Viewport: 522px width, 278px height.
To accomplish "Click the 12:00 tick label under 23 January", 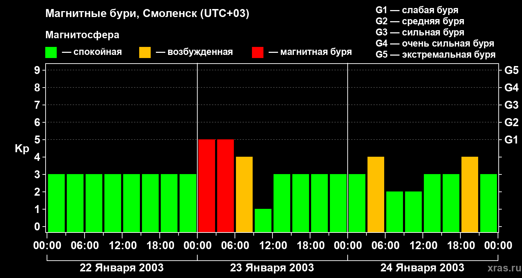I will tap(272, 246).
